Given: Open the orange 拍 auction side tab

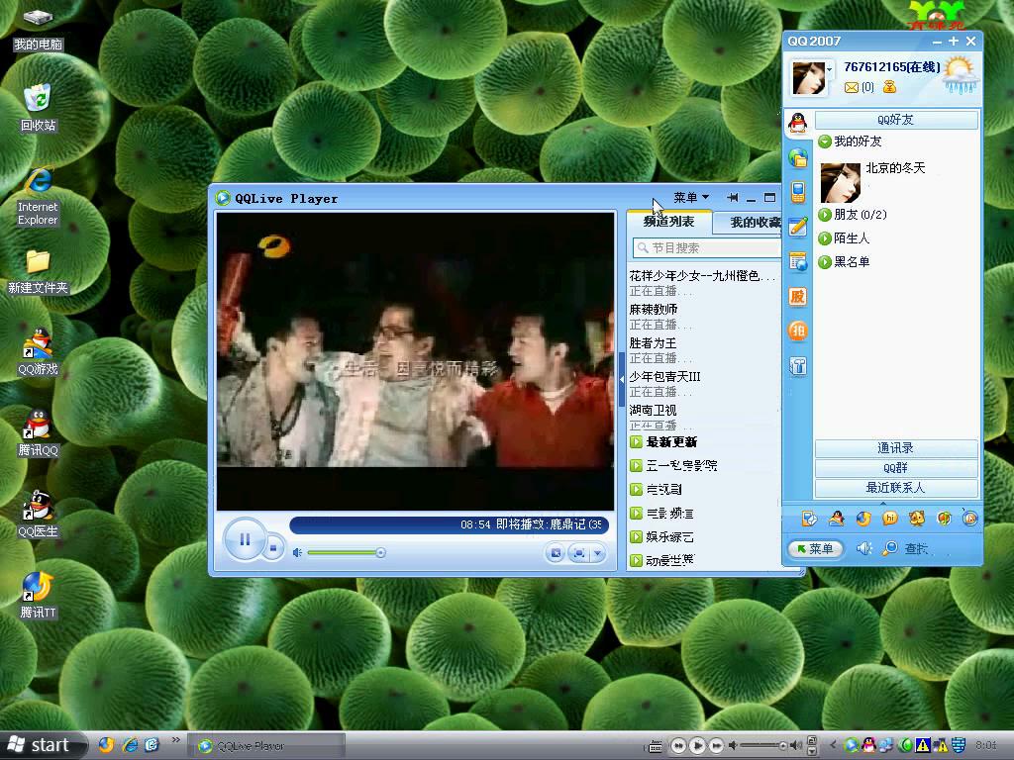Looking at the screenshot, I should (x=798, y=332).
